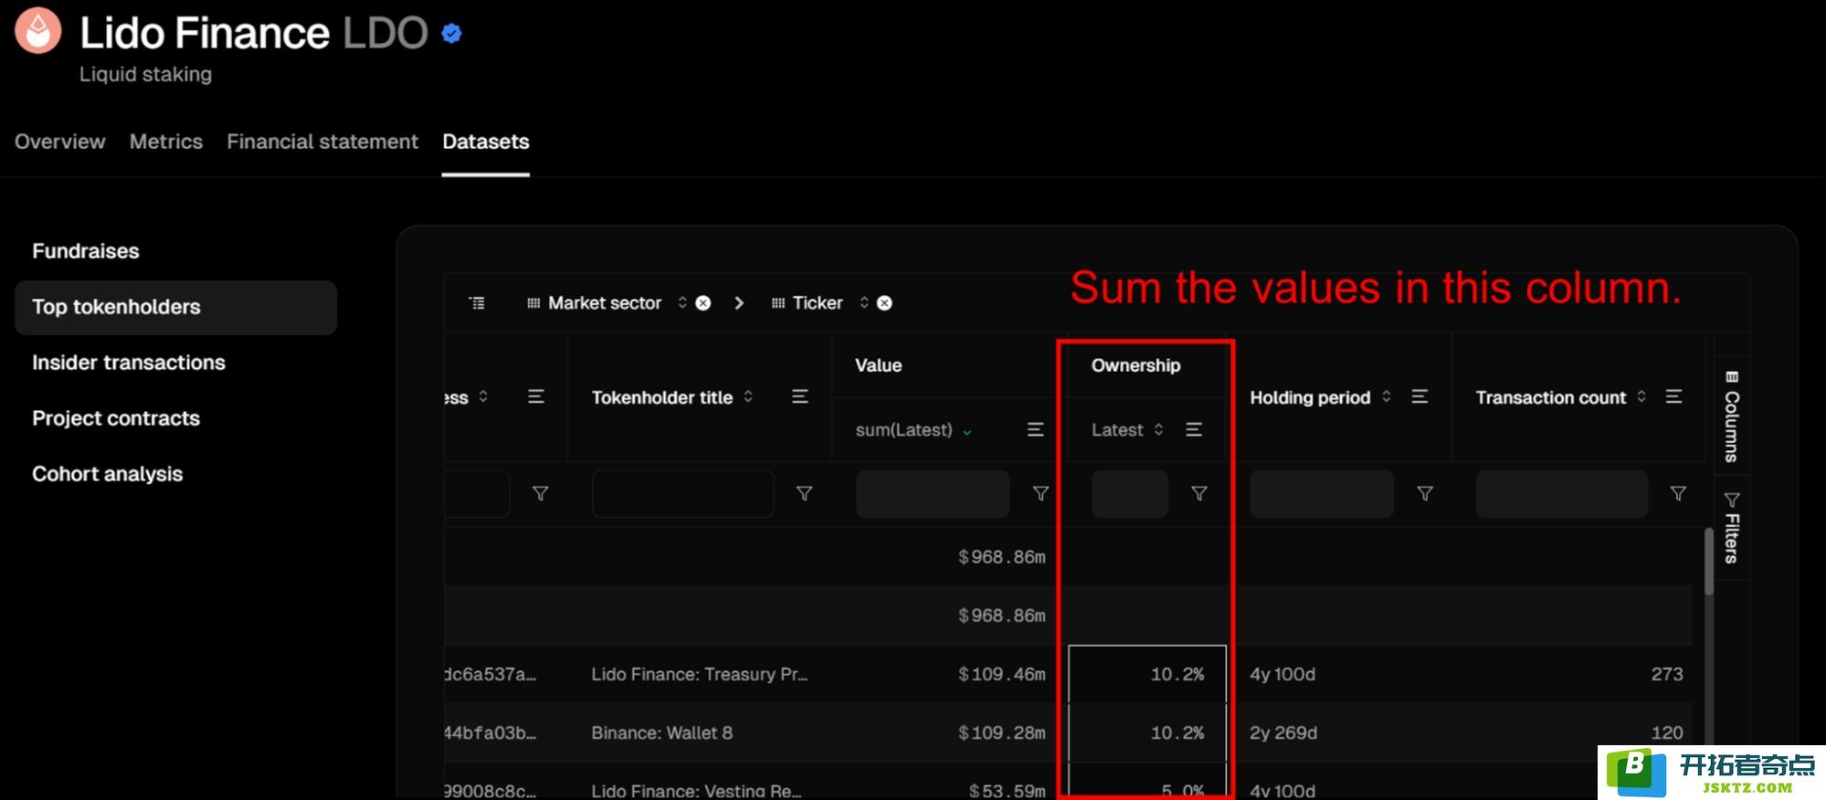
Task: Focus the Tokenholder title filter input
Action: pyautogui.click(x=683, y=494)
